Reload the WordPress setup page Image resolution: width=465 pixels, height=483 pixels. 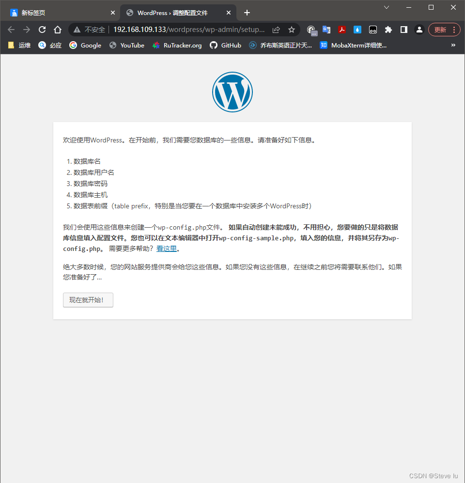tap(42, 30)
